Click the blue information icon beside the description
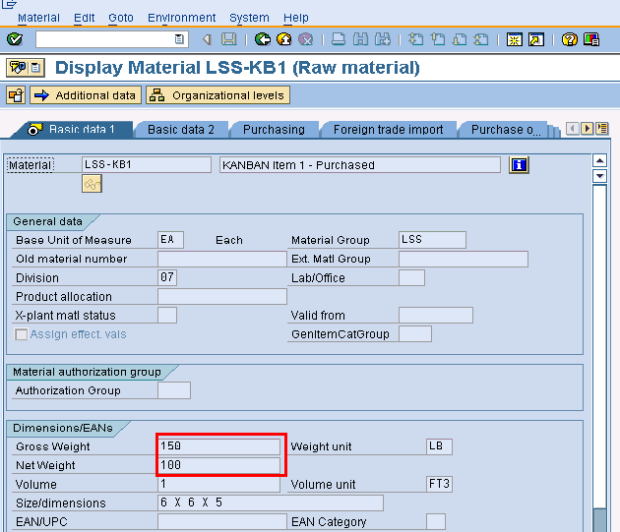The width and height of the screenshot is (620, 532). (x=520, y=165)
